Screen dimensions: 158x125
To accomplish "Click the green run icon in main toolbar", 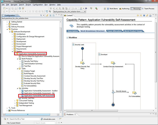I will click(x=96, y=8).
